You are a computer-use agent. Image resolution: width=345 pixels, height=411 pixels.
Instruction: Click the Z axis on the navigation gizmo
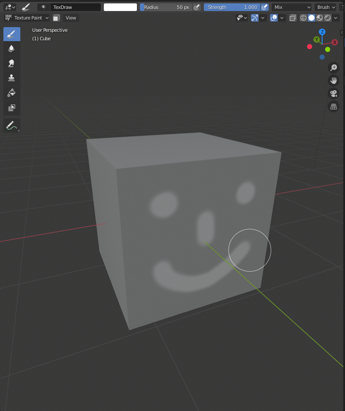coord(322,32)
